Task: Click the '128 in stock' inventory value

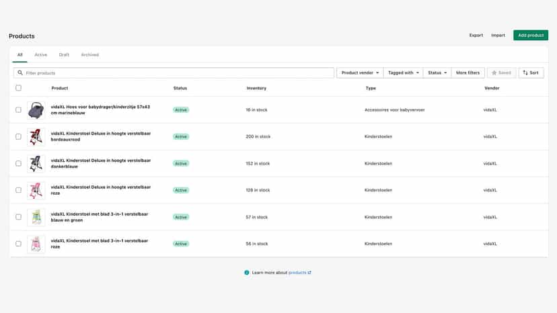Action: coord(258,190)
